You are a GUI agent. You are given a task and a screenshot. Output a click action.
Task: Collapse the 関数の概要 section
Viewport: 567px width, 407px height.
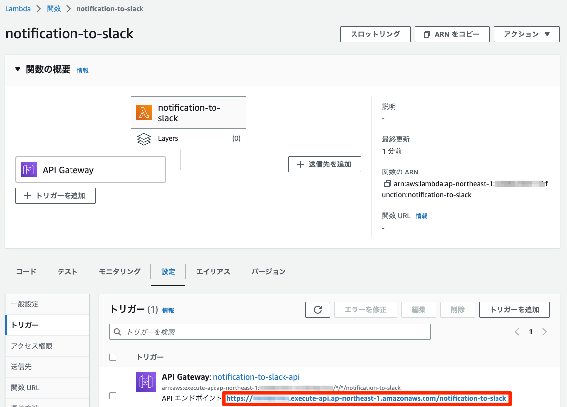(18, 70)
